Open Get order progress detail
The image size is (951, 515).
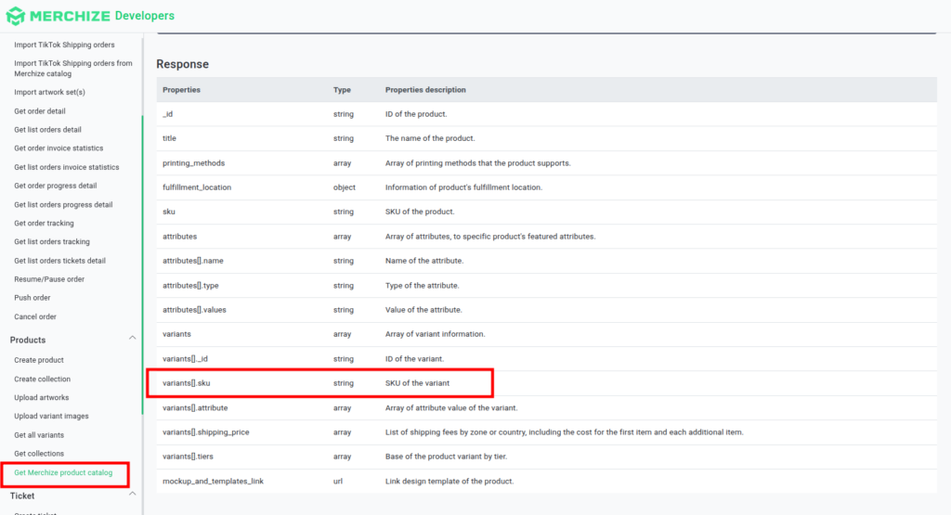tap(55, 186)
